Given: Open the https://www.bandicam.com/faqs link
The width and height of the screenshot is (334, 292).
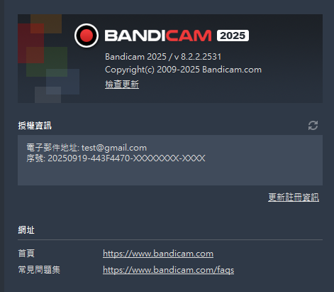Looking at the screenshot, I should pyautogui.click(x=169, y=270).
